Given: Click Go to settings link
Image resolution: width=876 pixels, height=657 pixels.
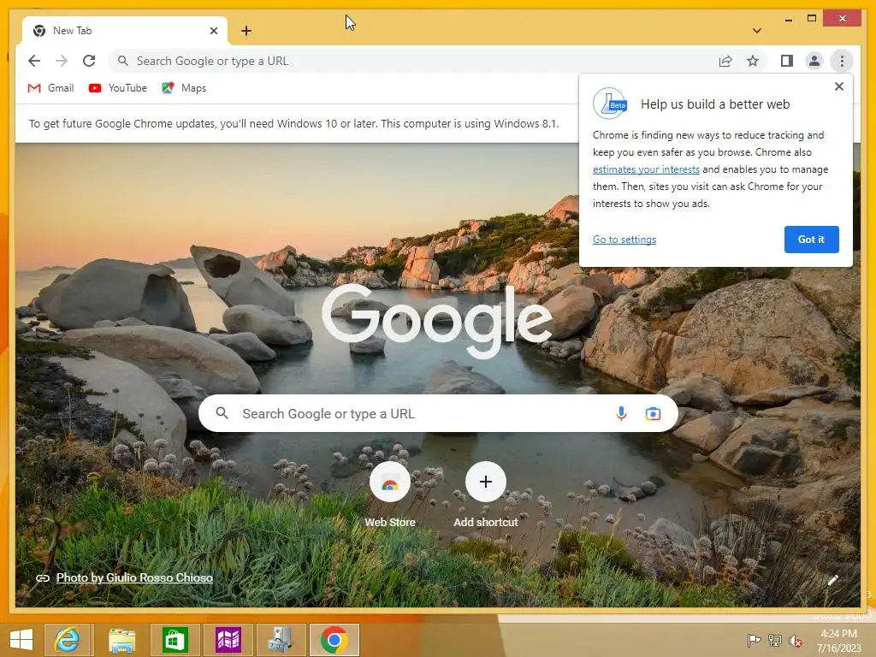Looking at the screenshot, I should click(x=624, y=240).
